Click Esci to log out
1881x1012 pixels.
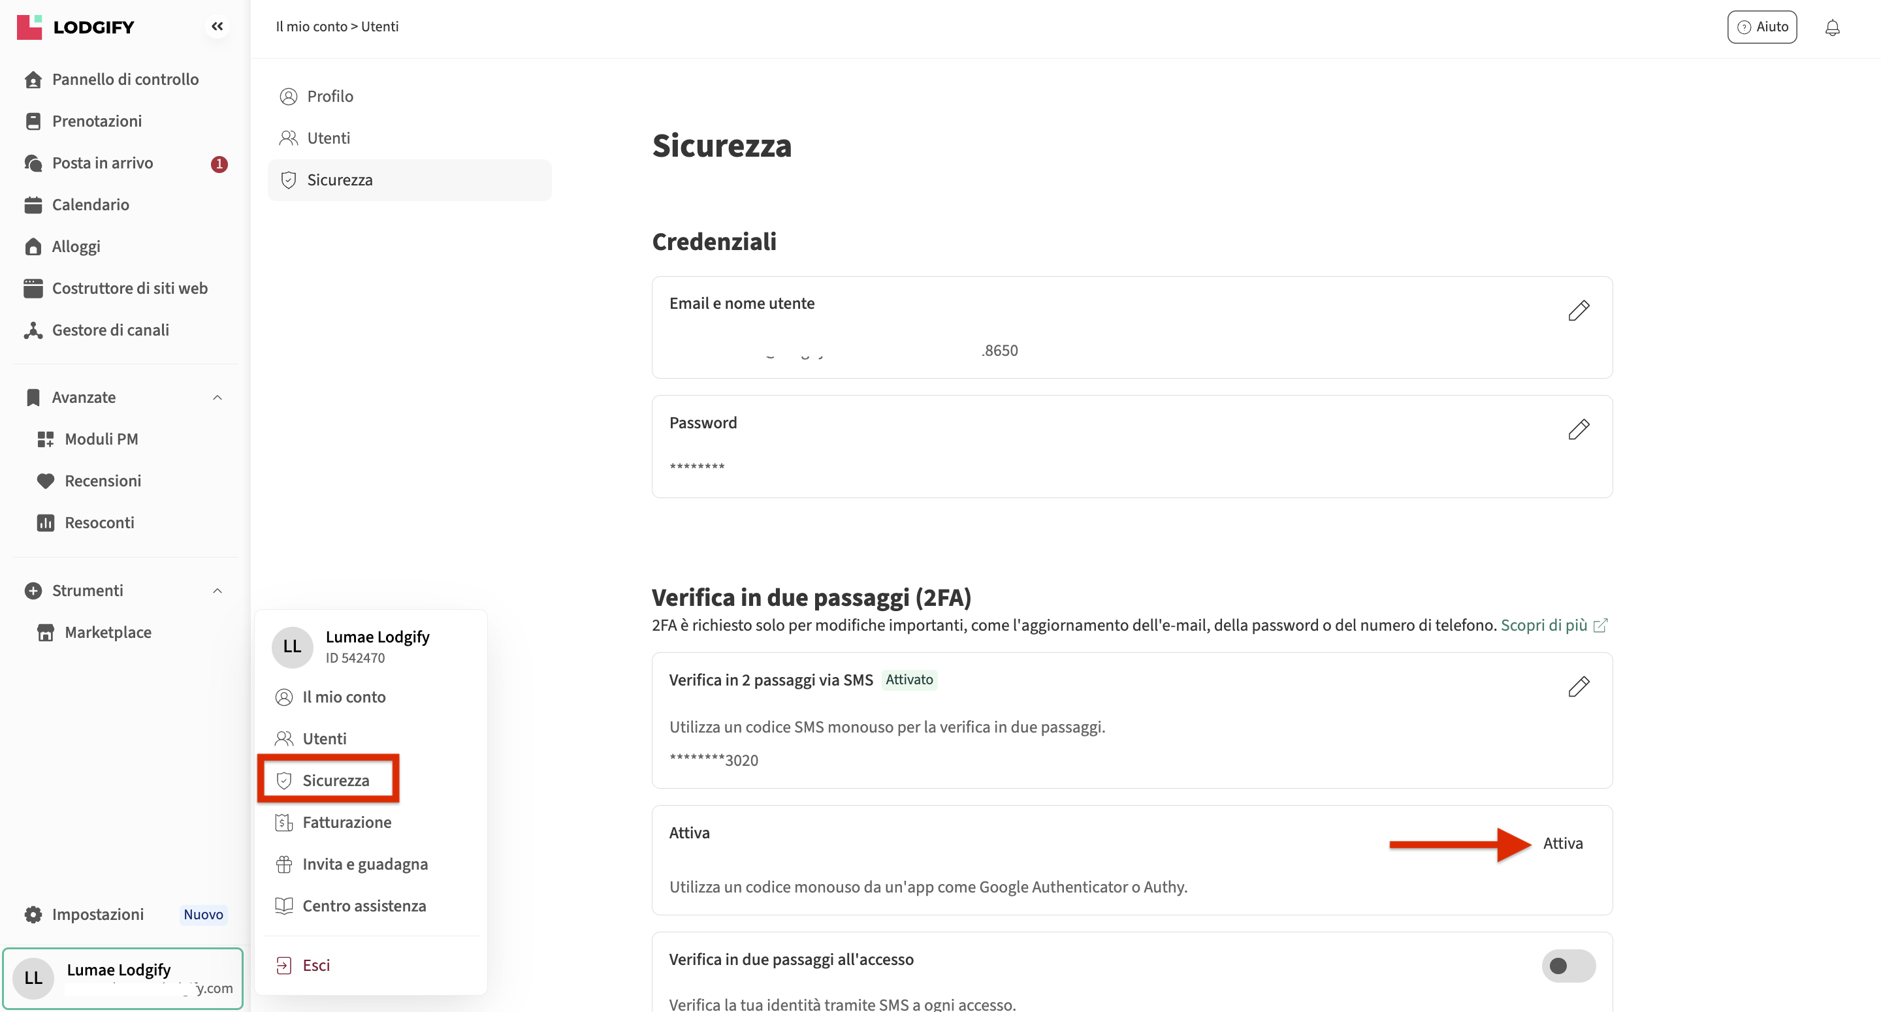[315, 965]
